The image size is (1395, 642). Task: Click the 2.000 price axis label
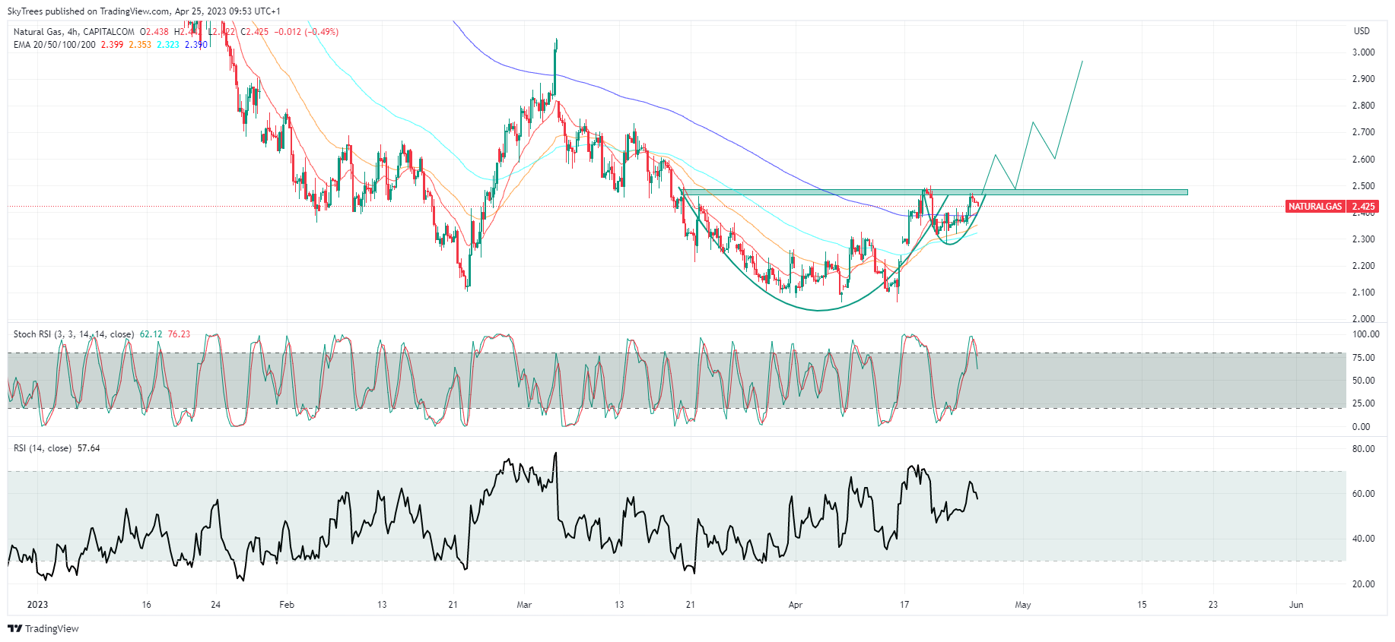coord(1363,319)
